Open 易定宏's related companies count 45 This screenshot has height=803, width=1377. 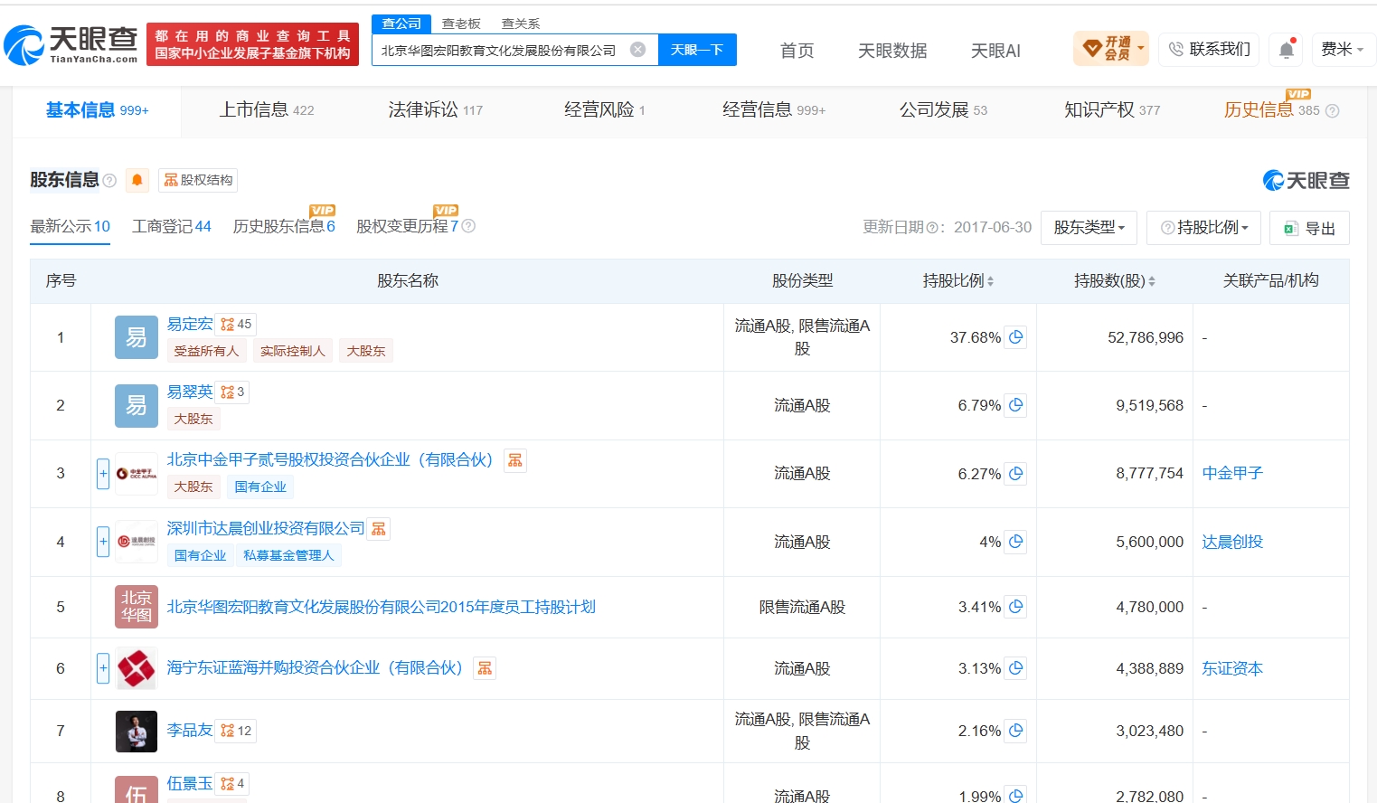(x=237, y=324)
